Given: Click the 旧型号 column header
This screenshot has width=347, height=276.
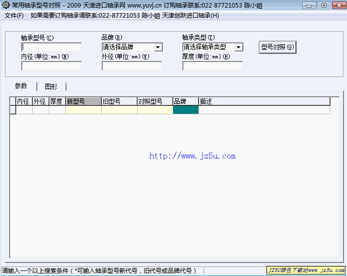Looking at the screenshot, I should (x=119, y=101).
